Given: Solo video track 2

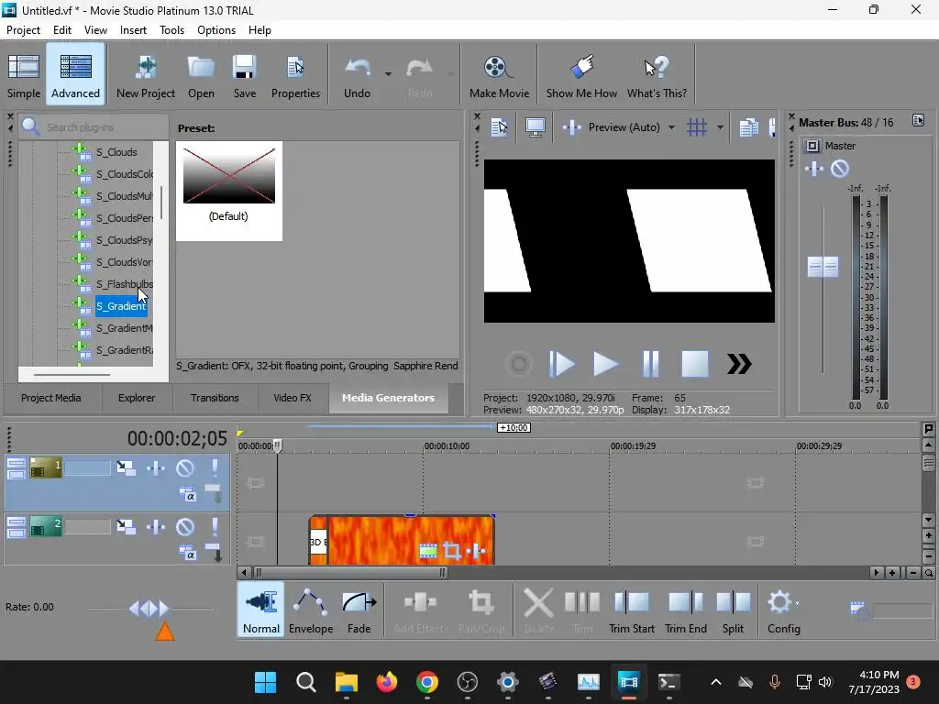Looking at the screenshot, I should pos(215,527).
